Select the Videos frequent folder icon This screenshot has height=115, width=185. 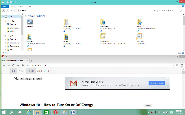point(66,37)
